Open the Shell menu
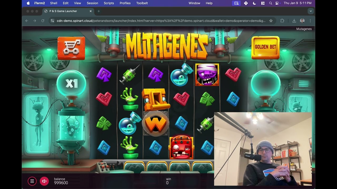 click(x=54, y=3)
